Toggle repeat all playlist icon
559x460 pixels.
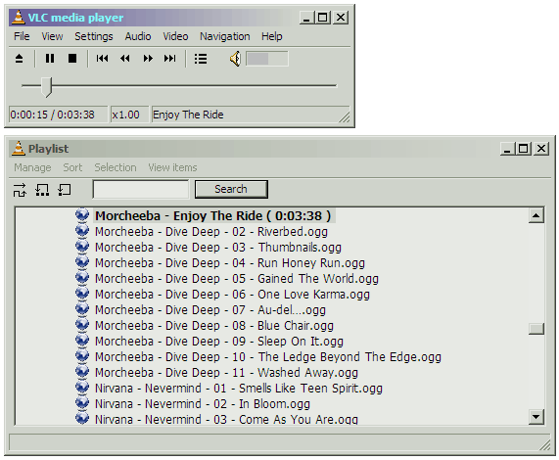click(42, 190)
